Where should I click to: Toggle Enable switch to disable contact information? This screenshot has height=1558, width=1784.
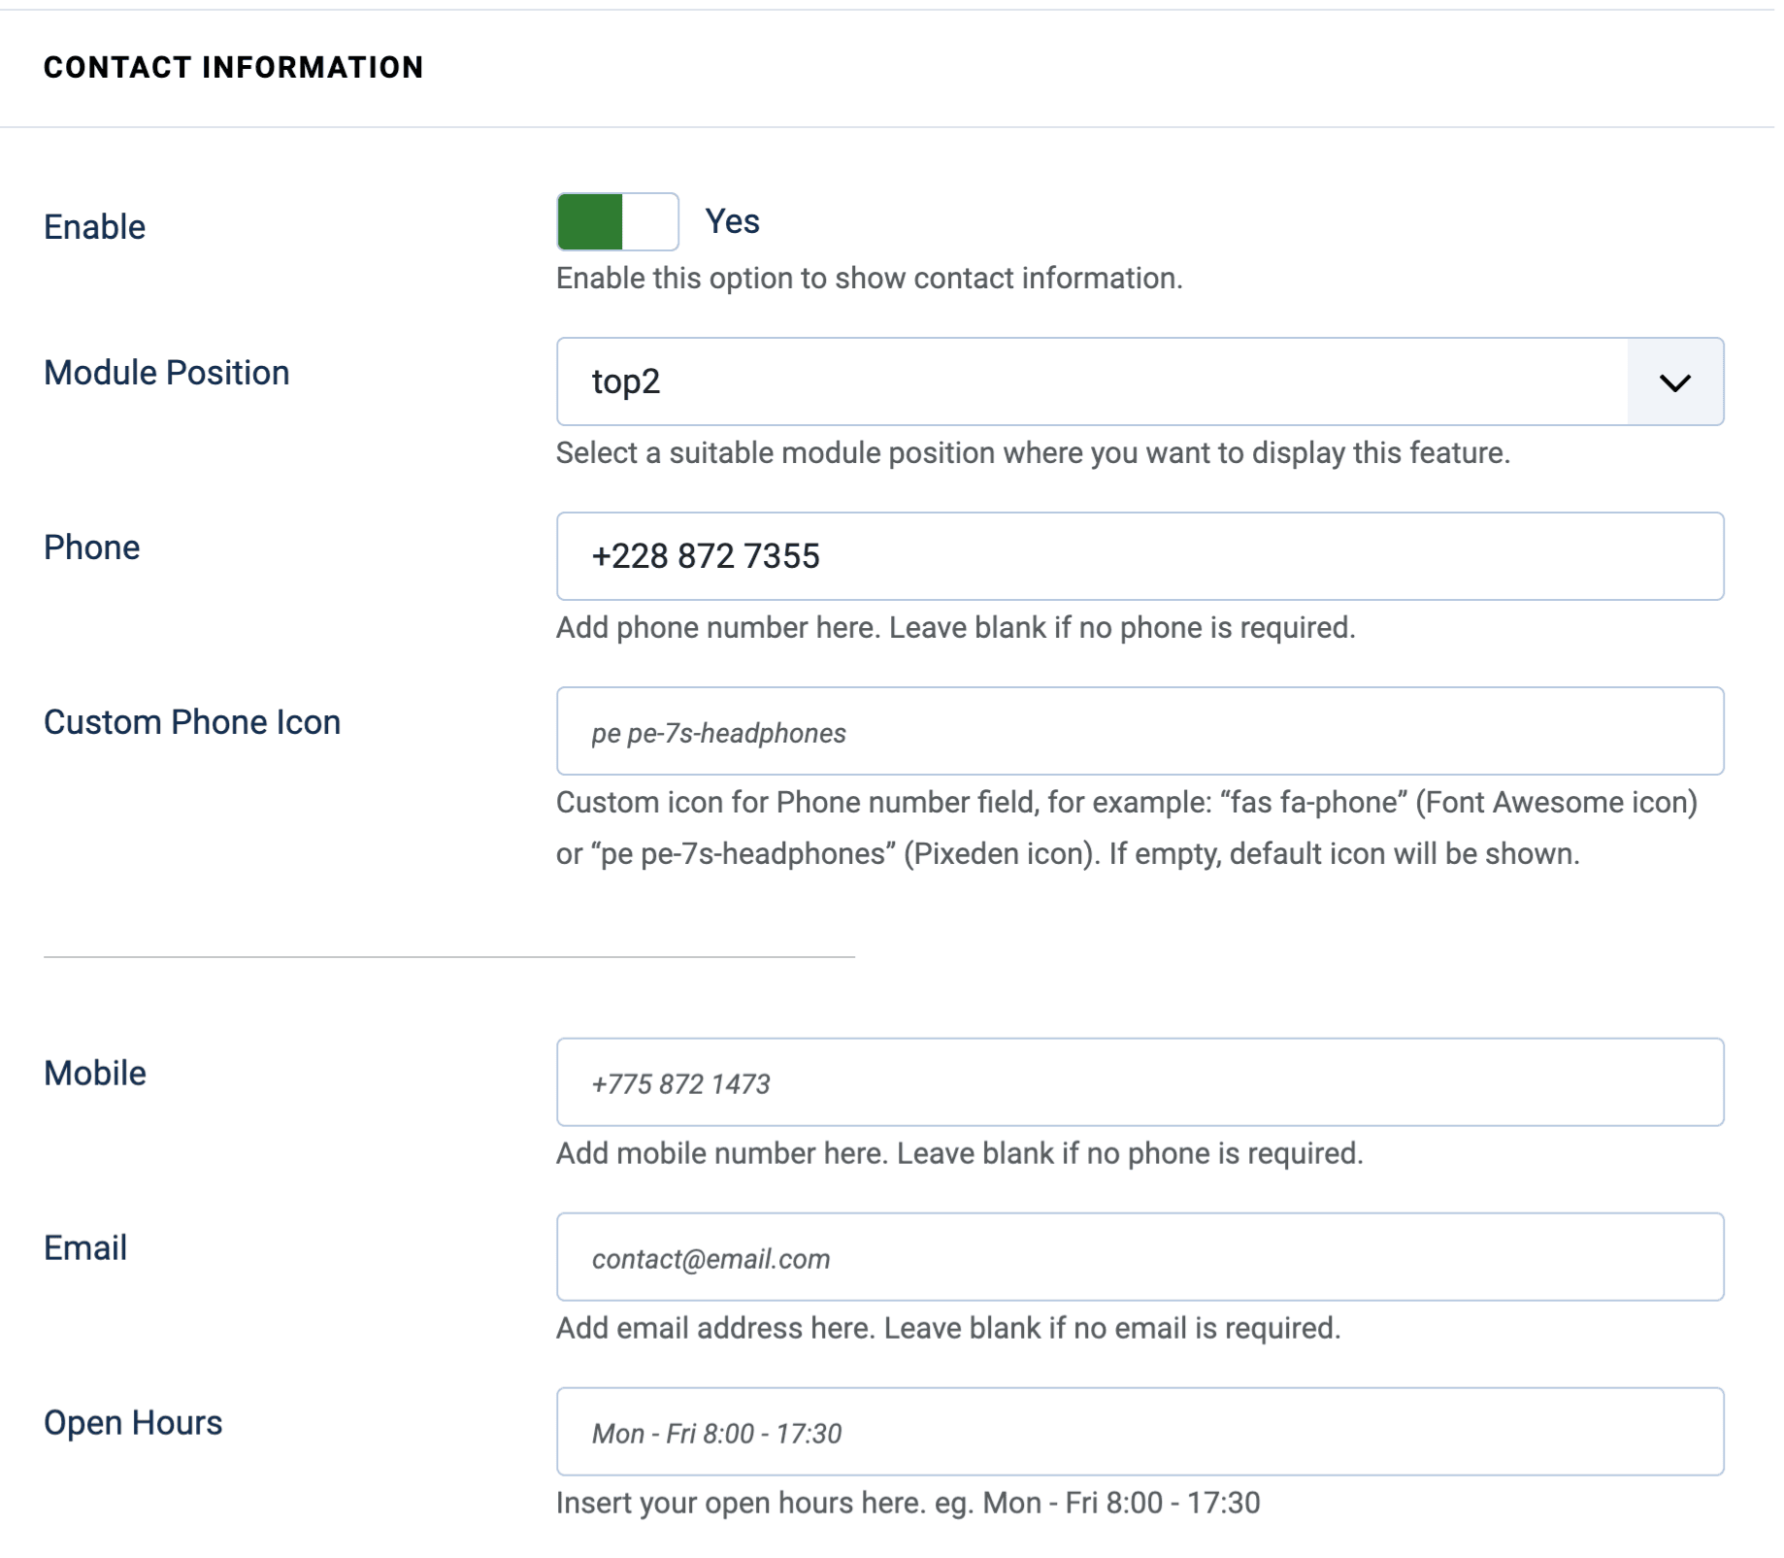coord(617,222)
